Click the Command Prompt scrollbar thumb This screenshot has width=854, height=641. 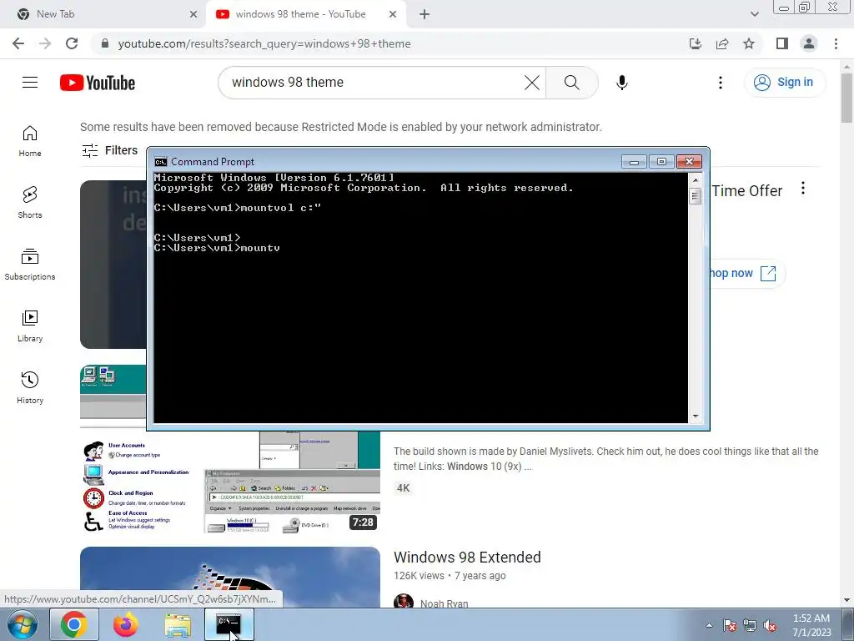(x=695, y=196)
